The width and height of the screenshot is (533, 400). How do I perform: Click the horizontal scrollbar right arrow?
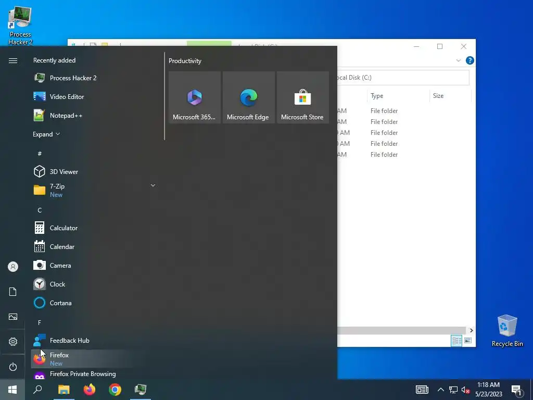point(471,330)
